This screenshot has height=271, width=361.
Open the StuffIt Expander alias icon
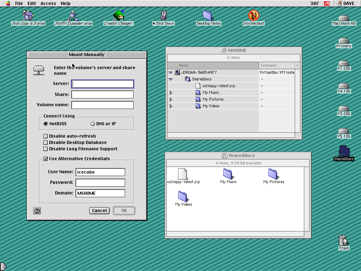pos(73,16)
